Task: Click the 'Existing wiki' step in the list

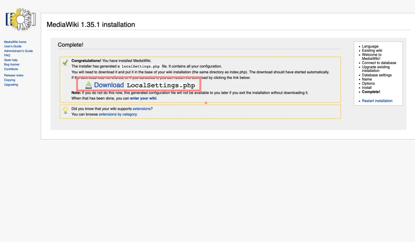Action: point(372,50)
